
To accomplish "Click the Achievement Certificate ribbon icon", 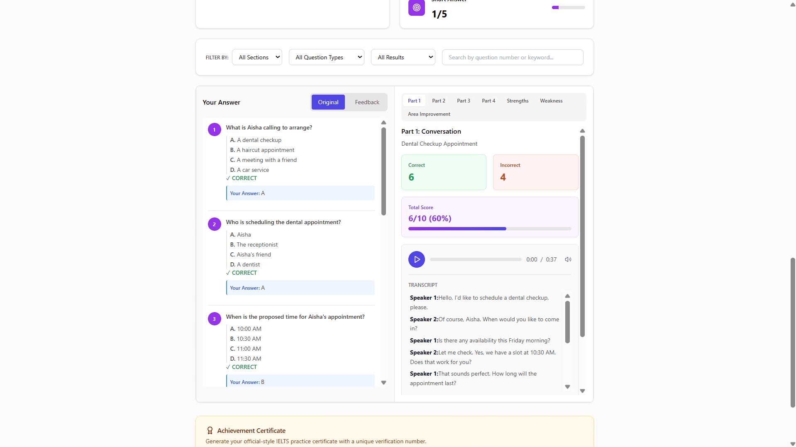I will (x=210, y=430).
